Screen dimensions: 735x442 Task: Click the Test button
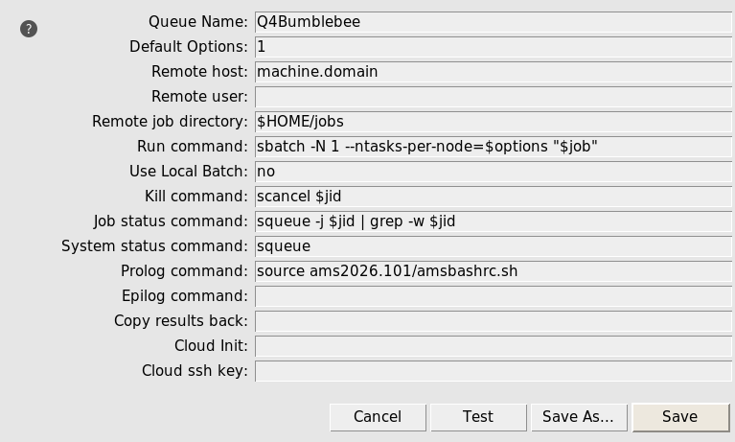(478, 417)
